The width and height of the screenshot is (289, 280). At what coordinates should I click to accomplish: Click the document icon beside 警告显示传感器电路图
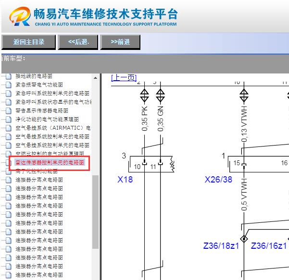9,110
